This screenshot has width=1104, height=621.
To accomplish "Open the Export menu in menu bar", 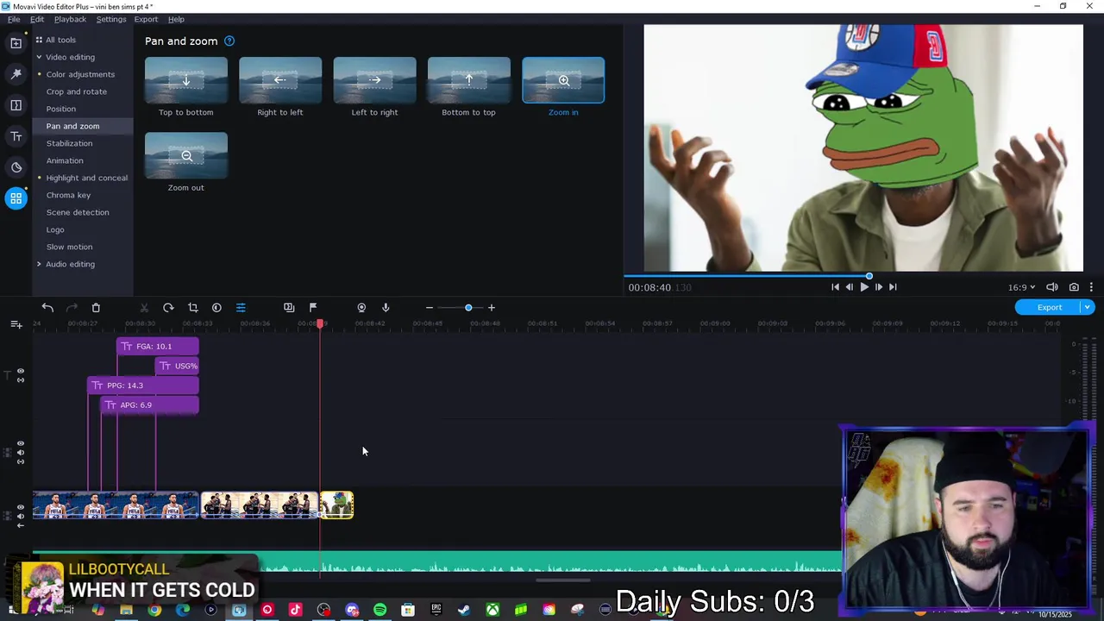I will (146, 19).
